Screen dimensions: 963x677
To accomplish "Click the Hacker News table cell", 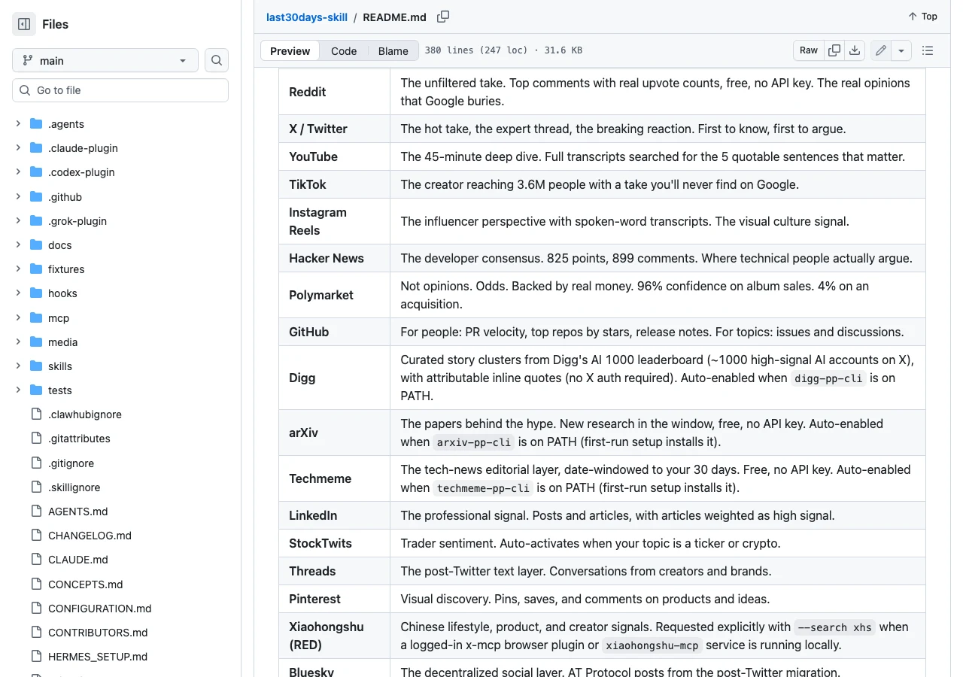I will click(335, 258).
